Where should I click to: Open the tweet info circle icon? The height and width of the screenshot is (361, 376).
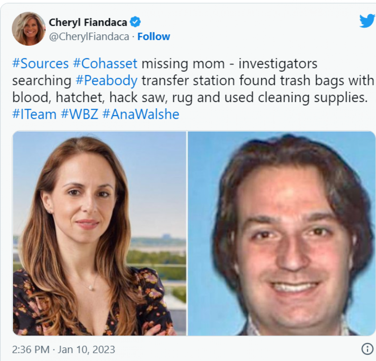coord(367,349)
